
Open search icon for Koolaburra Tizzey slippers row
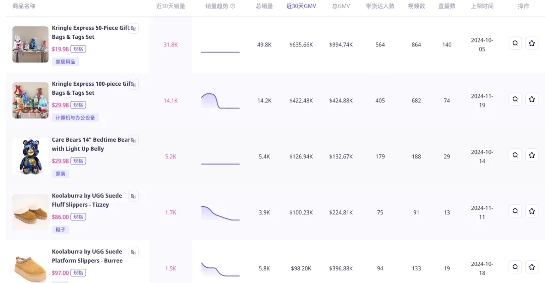tap(515, 211)
